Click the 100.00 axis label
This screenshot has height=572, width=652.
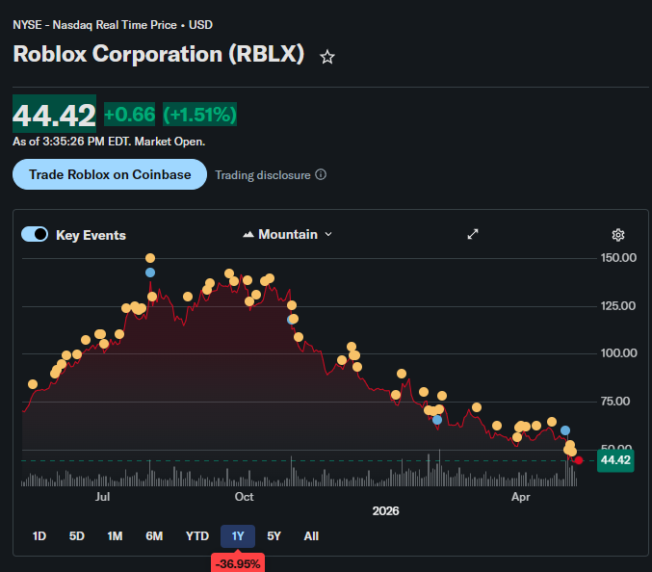(618, 353)
